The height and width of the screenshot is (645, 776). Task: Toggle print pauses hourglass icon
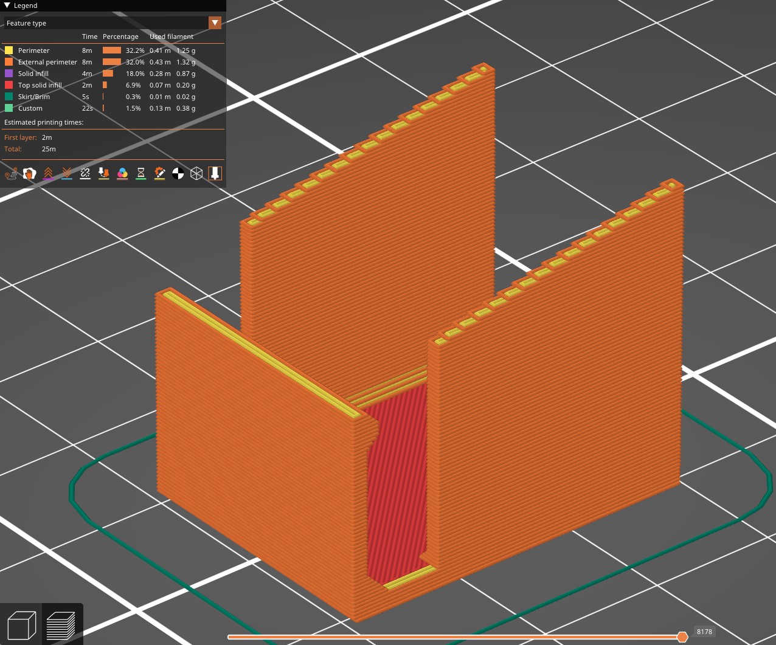pos(141,174)
